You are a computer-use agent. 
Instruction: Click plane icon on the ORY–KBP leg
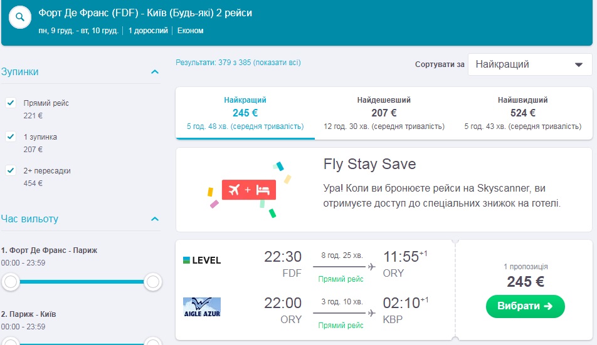372,313
